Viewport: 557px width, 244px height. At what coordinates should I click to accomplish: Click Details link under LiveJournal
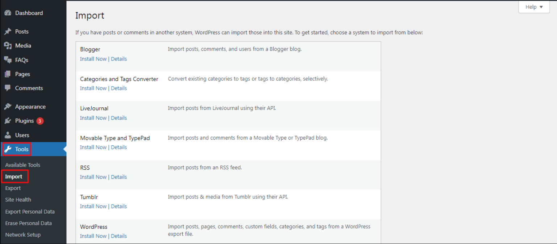[119, 118]
